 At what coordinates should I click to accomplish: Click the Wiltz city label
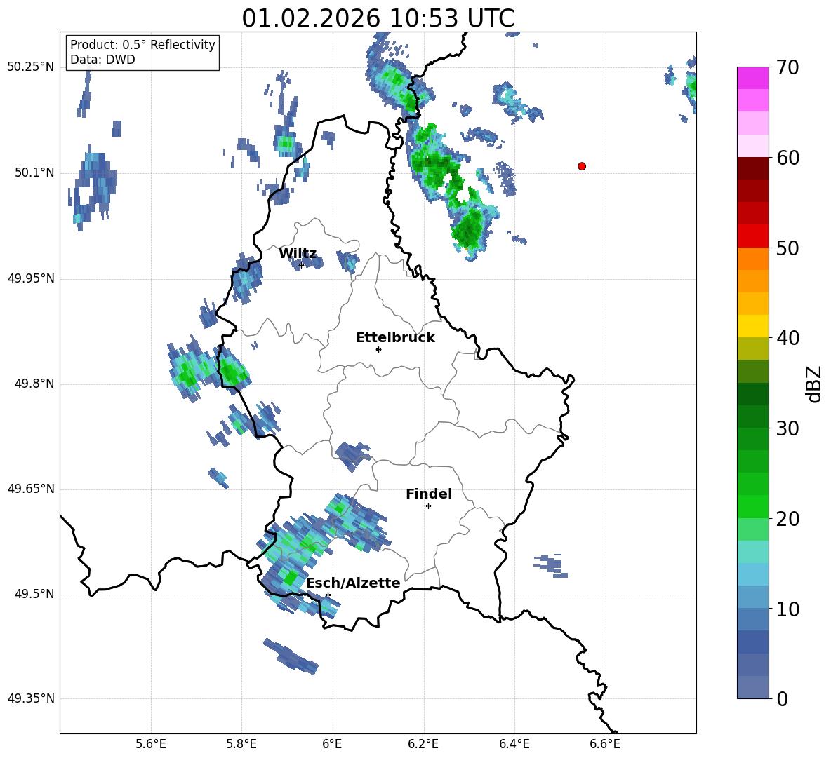click(298, 254)
